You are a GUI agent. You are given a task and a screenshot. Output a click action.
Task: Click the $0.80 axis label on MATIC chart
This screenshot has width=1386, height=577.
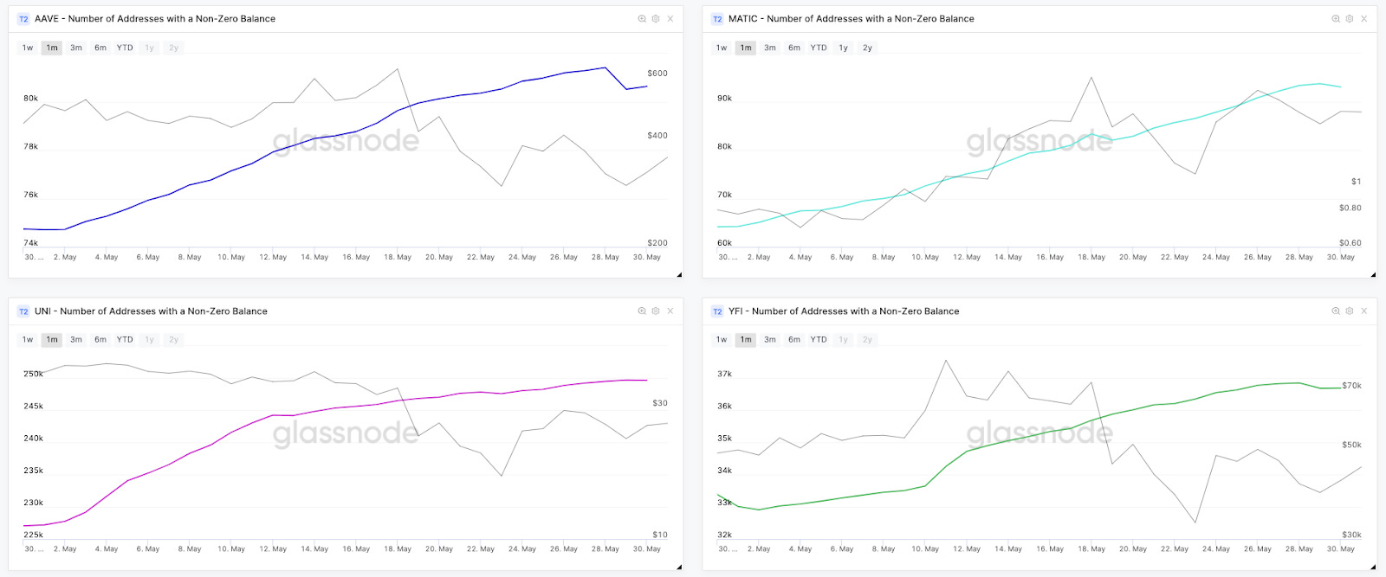pyautogui.click(x=1350, y=208)
